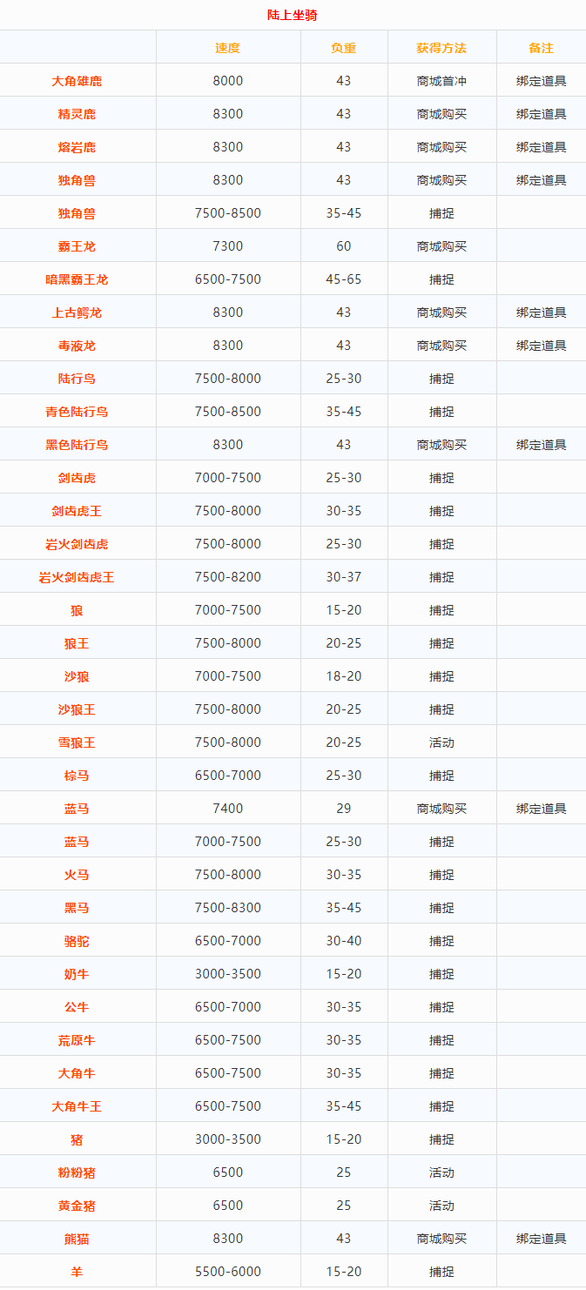Select the 上古鳄龙 mount name

pyautogui.click(x=77, y=312)
